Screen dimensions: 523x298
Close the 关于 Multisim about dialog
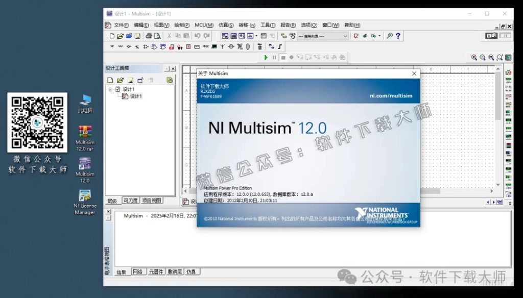tap(414, 73)
